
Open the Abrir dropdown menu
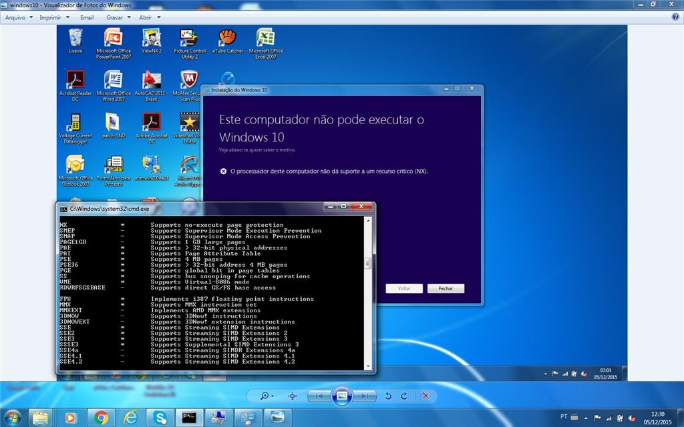(x=150, y=17)
